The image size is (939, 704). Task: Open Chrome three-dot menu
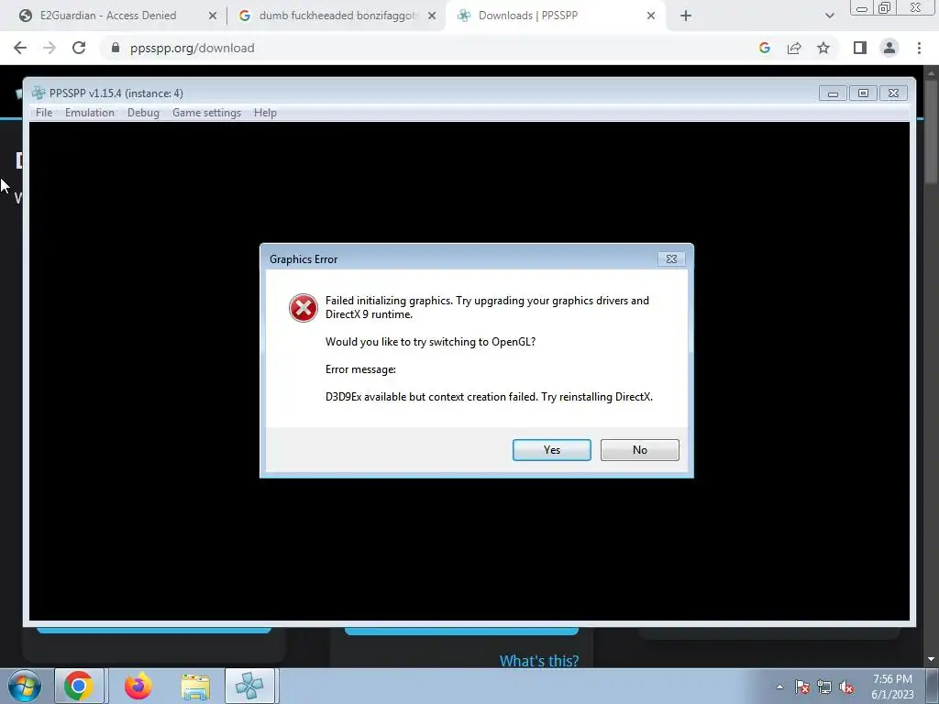pyautogui.click(x=919, y=48)
